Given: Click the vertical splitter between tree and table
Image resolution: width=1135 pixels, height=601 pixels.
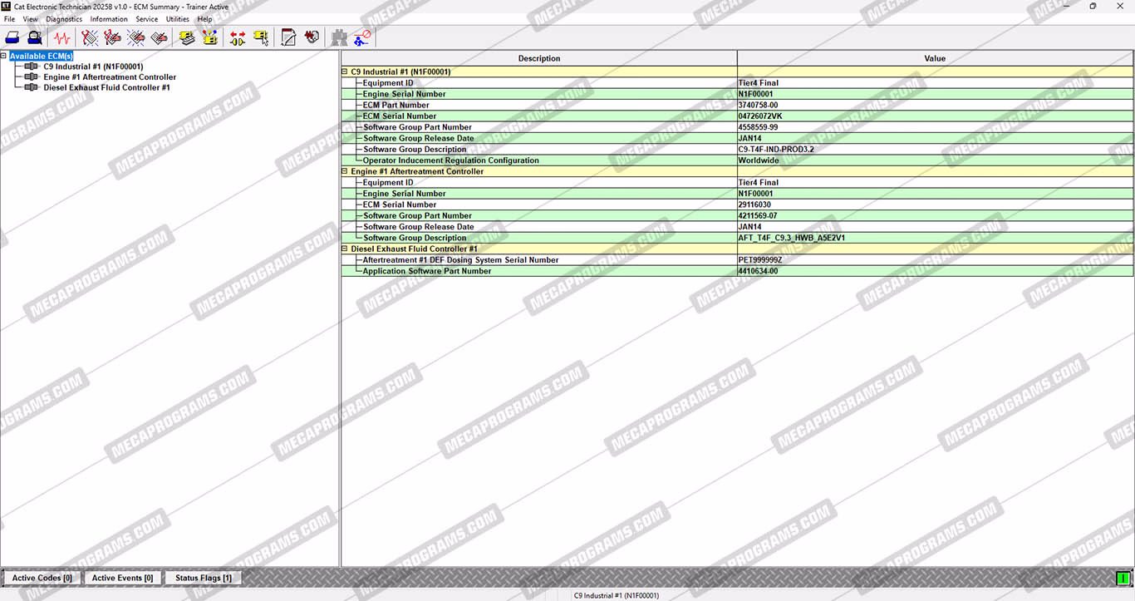Looking at the screenshot, I should click(x=340, y=308).
